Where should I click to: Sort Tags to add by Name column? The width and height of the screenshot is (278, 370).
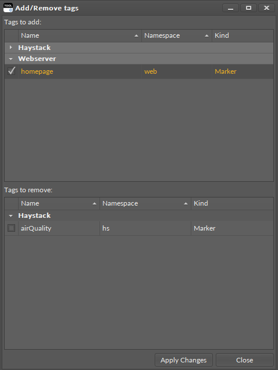click(80, 35)
